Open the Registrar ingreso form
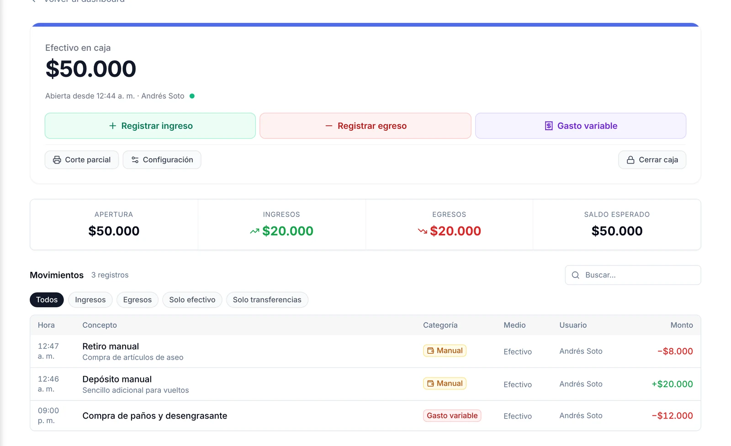The image size is (731, 446). 150,126
